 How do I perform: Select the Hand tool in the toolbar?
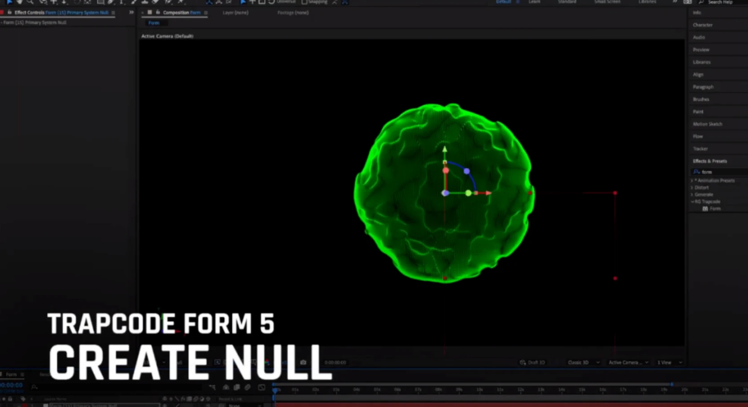[x=19, y=2]
